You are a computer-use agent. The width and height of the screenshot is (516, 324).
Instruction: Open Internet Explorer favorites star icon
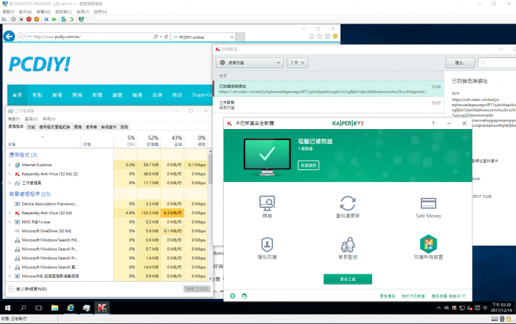[320, 37]
